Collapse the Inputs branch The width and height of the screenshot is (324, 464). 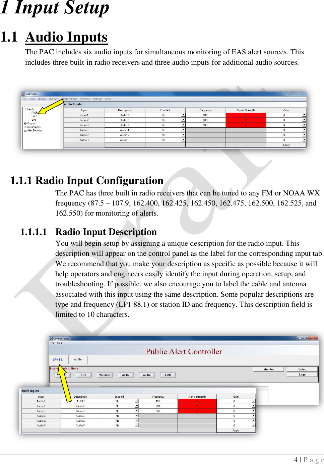pyautogui.click(x=25, y=109)
